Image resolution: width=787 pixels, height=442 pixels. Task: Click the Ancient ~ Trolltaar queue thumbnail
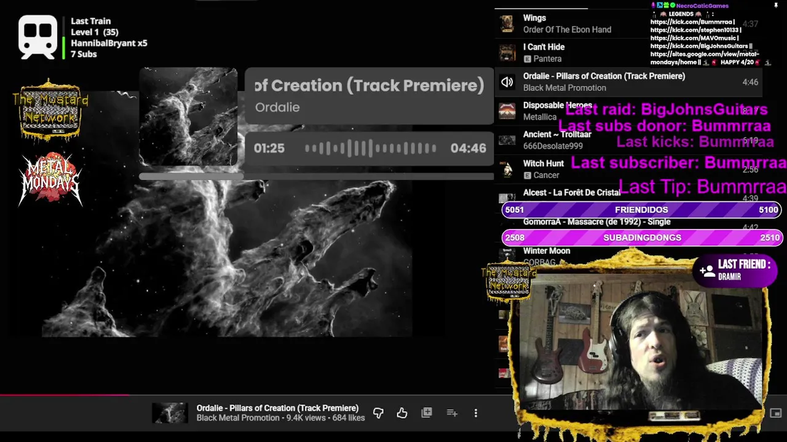click(x=507, y=140)
